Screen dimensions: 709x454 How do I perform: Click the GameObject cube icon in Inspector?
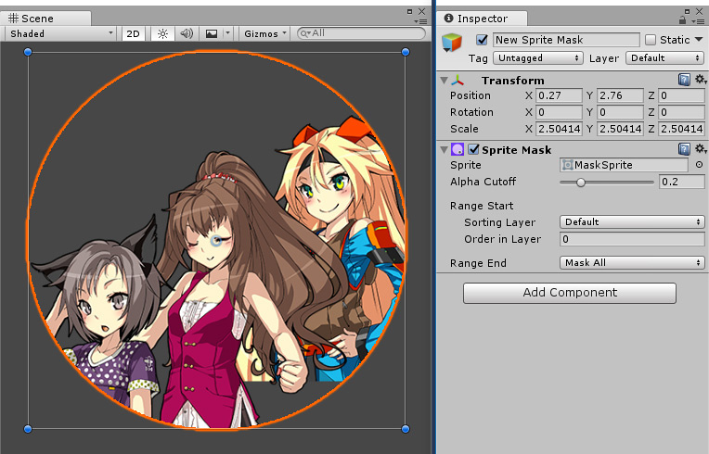[452, 41]
